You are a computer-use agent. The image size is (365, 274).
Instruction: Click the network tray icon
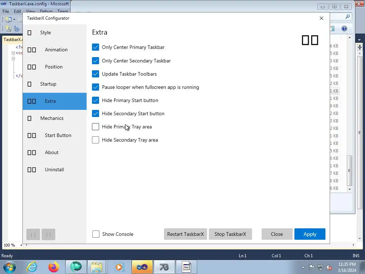320,267
